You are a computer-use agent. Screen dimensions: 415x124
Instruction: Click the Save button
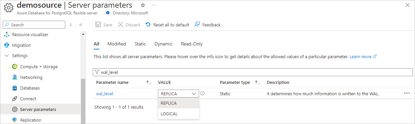[x=104, y=25]
